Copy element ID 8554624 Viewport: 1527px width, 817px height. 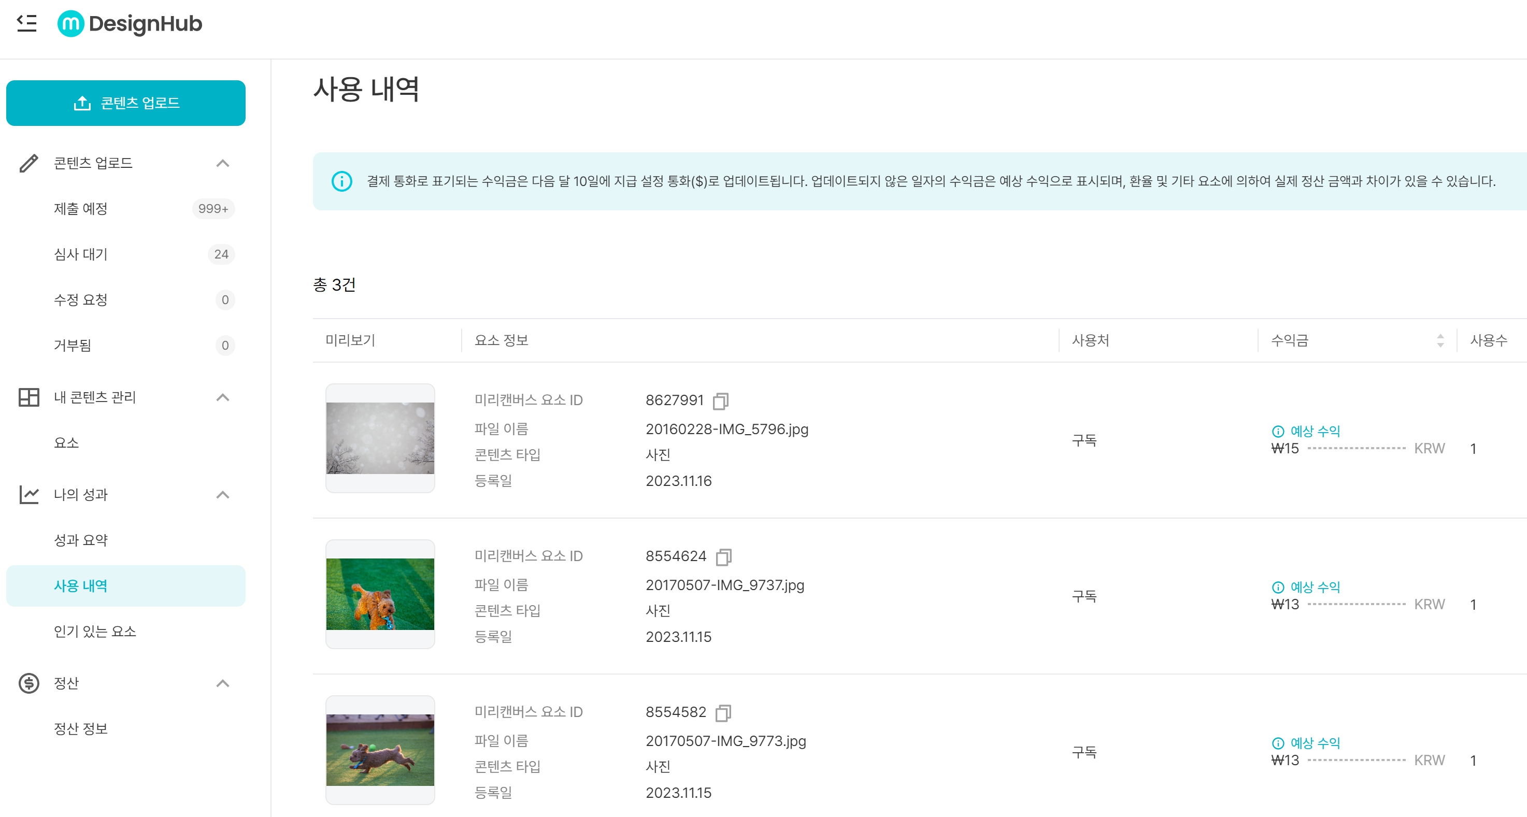point(723,557)
